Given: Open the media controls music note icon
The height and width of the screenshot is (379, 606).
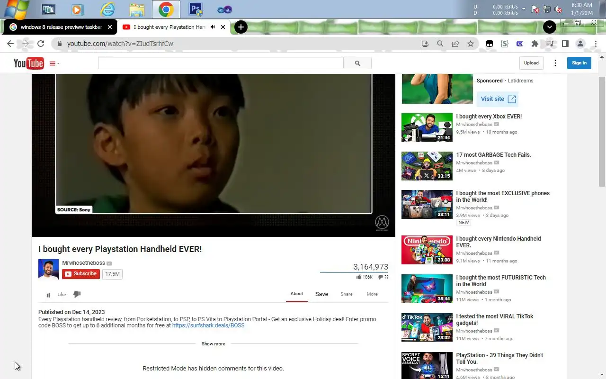Looking at the screenshot, I should click(550, 44).
